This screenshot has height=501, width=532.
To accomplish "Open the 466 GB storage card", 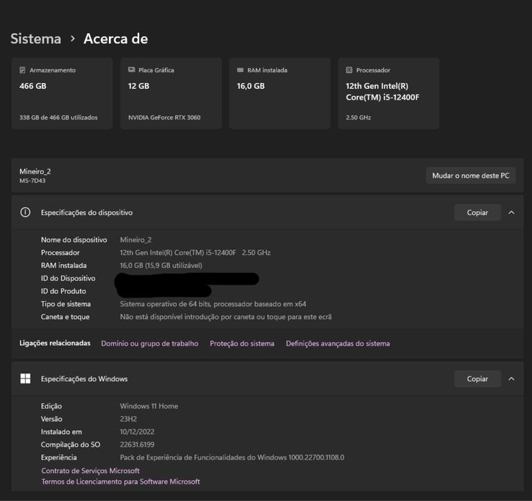I will pos(62,93).
